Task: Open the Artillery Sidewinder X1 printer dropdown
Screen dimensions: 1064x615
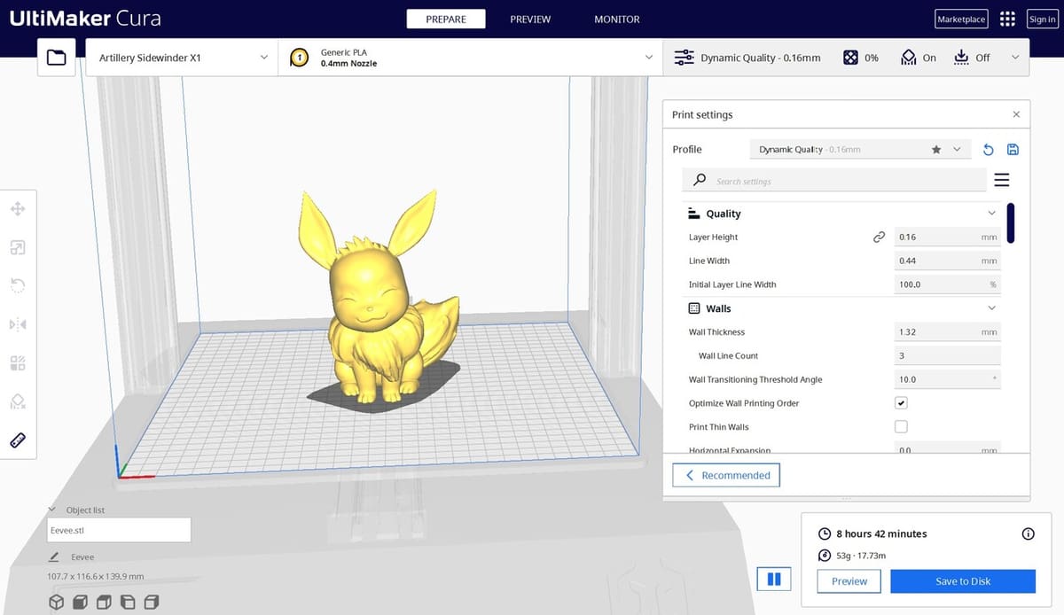Action: (183, 58)
